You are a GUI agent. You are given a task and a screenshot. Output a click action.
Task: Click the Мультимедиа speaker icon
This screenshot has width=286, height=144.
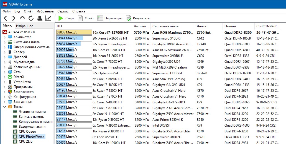(x=10, y=62)
